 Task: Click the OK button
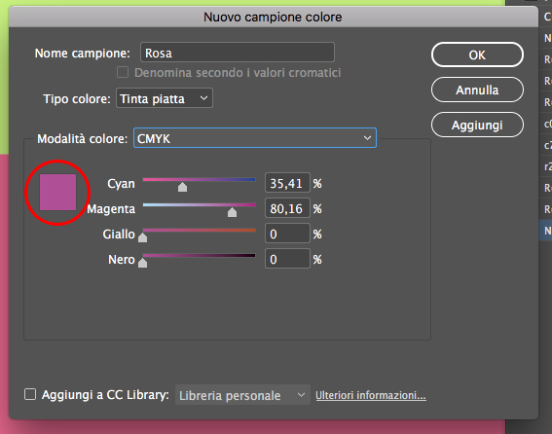click(x=477, y=54)
